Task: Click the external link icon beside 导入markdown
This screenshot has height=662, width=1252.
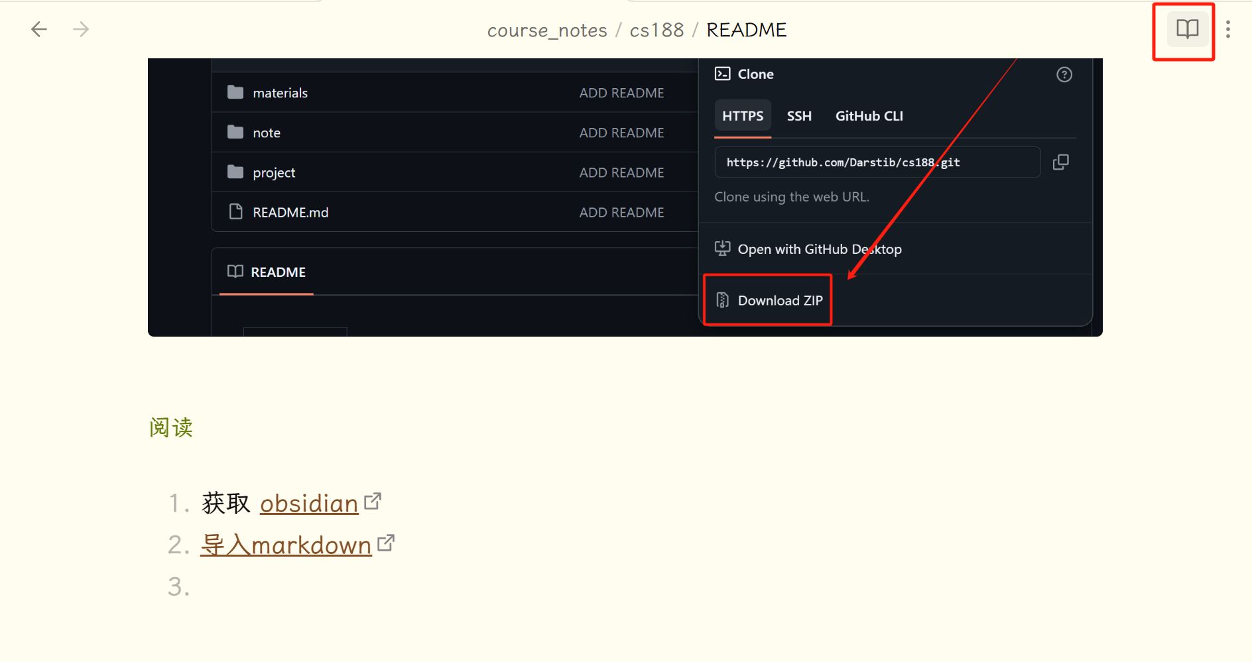Action: (x=386, y=543)
